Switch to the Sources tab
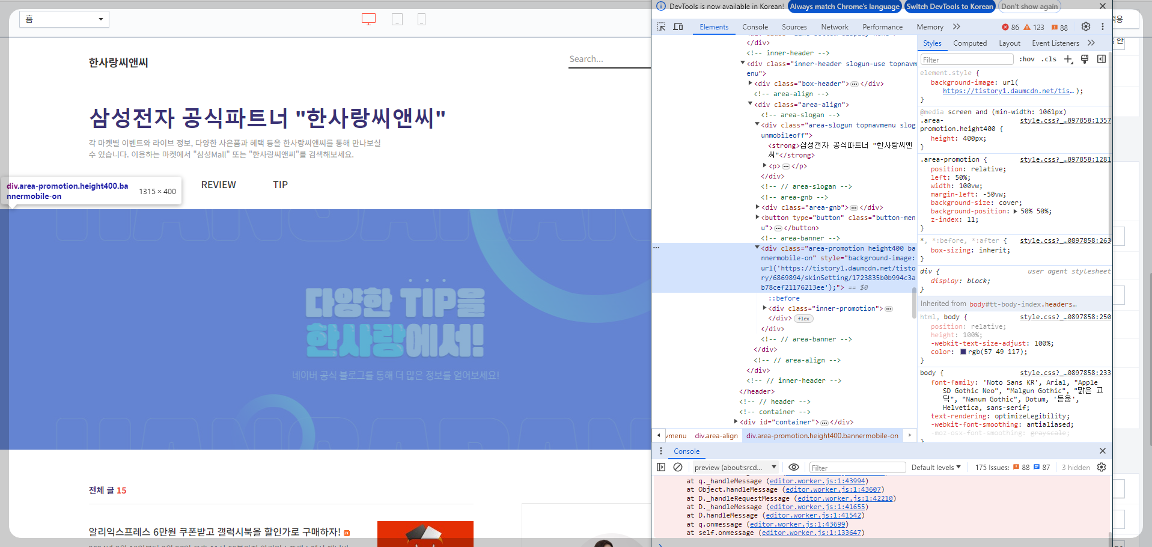Screen dimensions: 1152x547 point(794,27)
